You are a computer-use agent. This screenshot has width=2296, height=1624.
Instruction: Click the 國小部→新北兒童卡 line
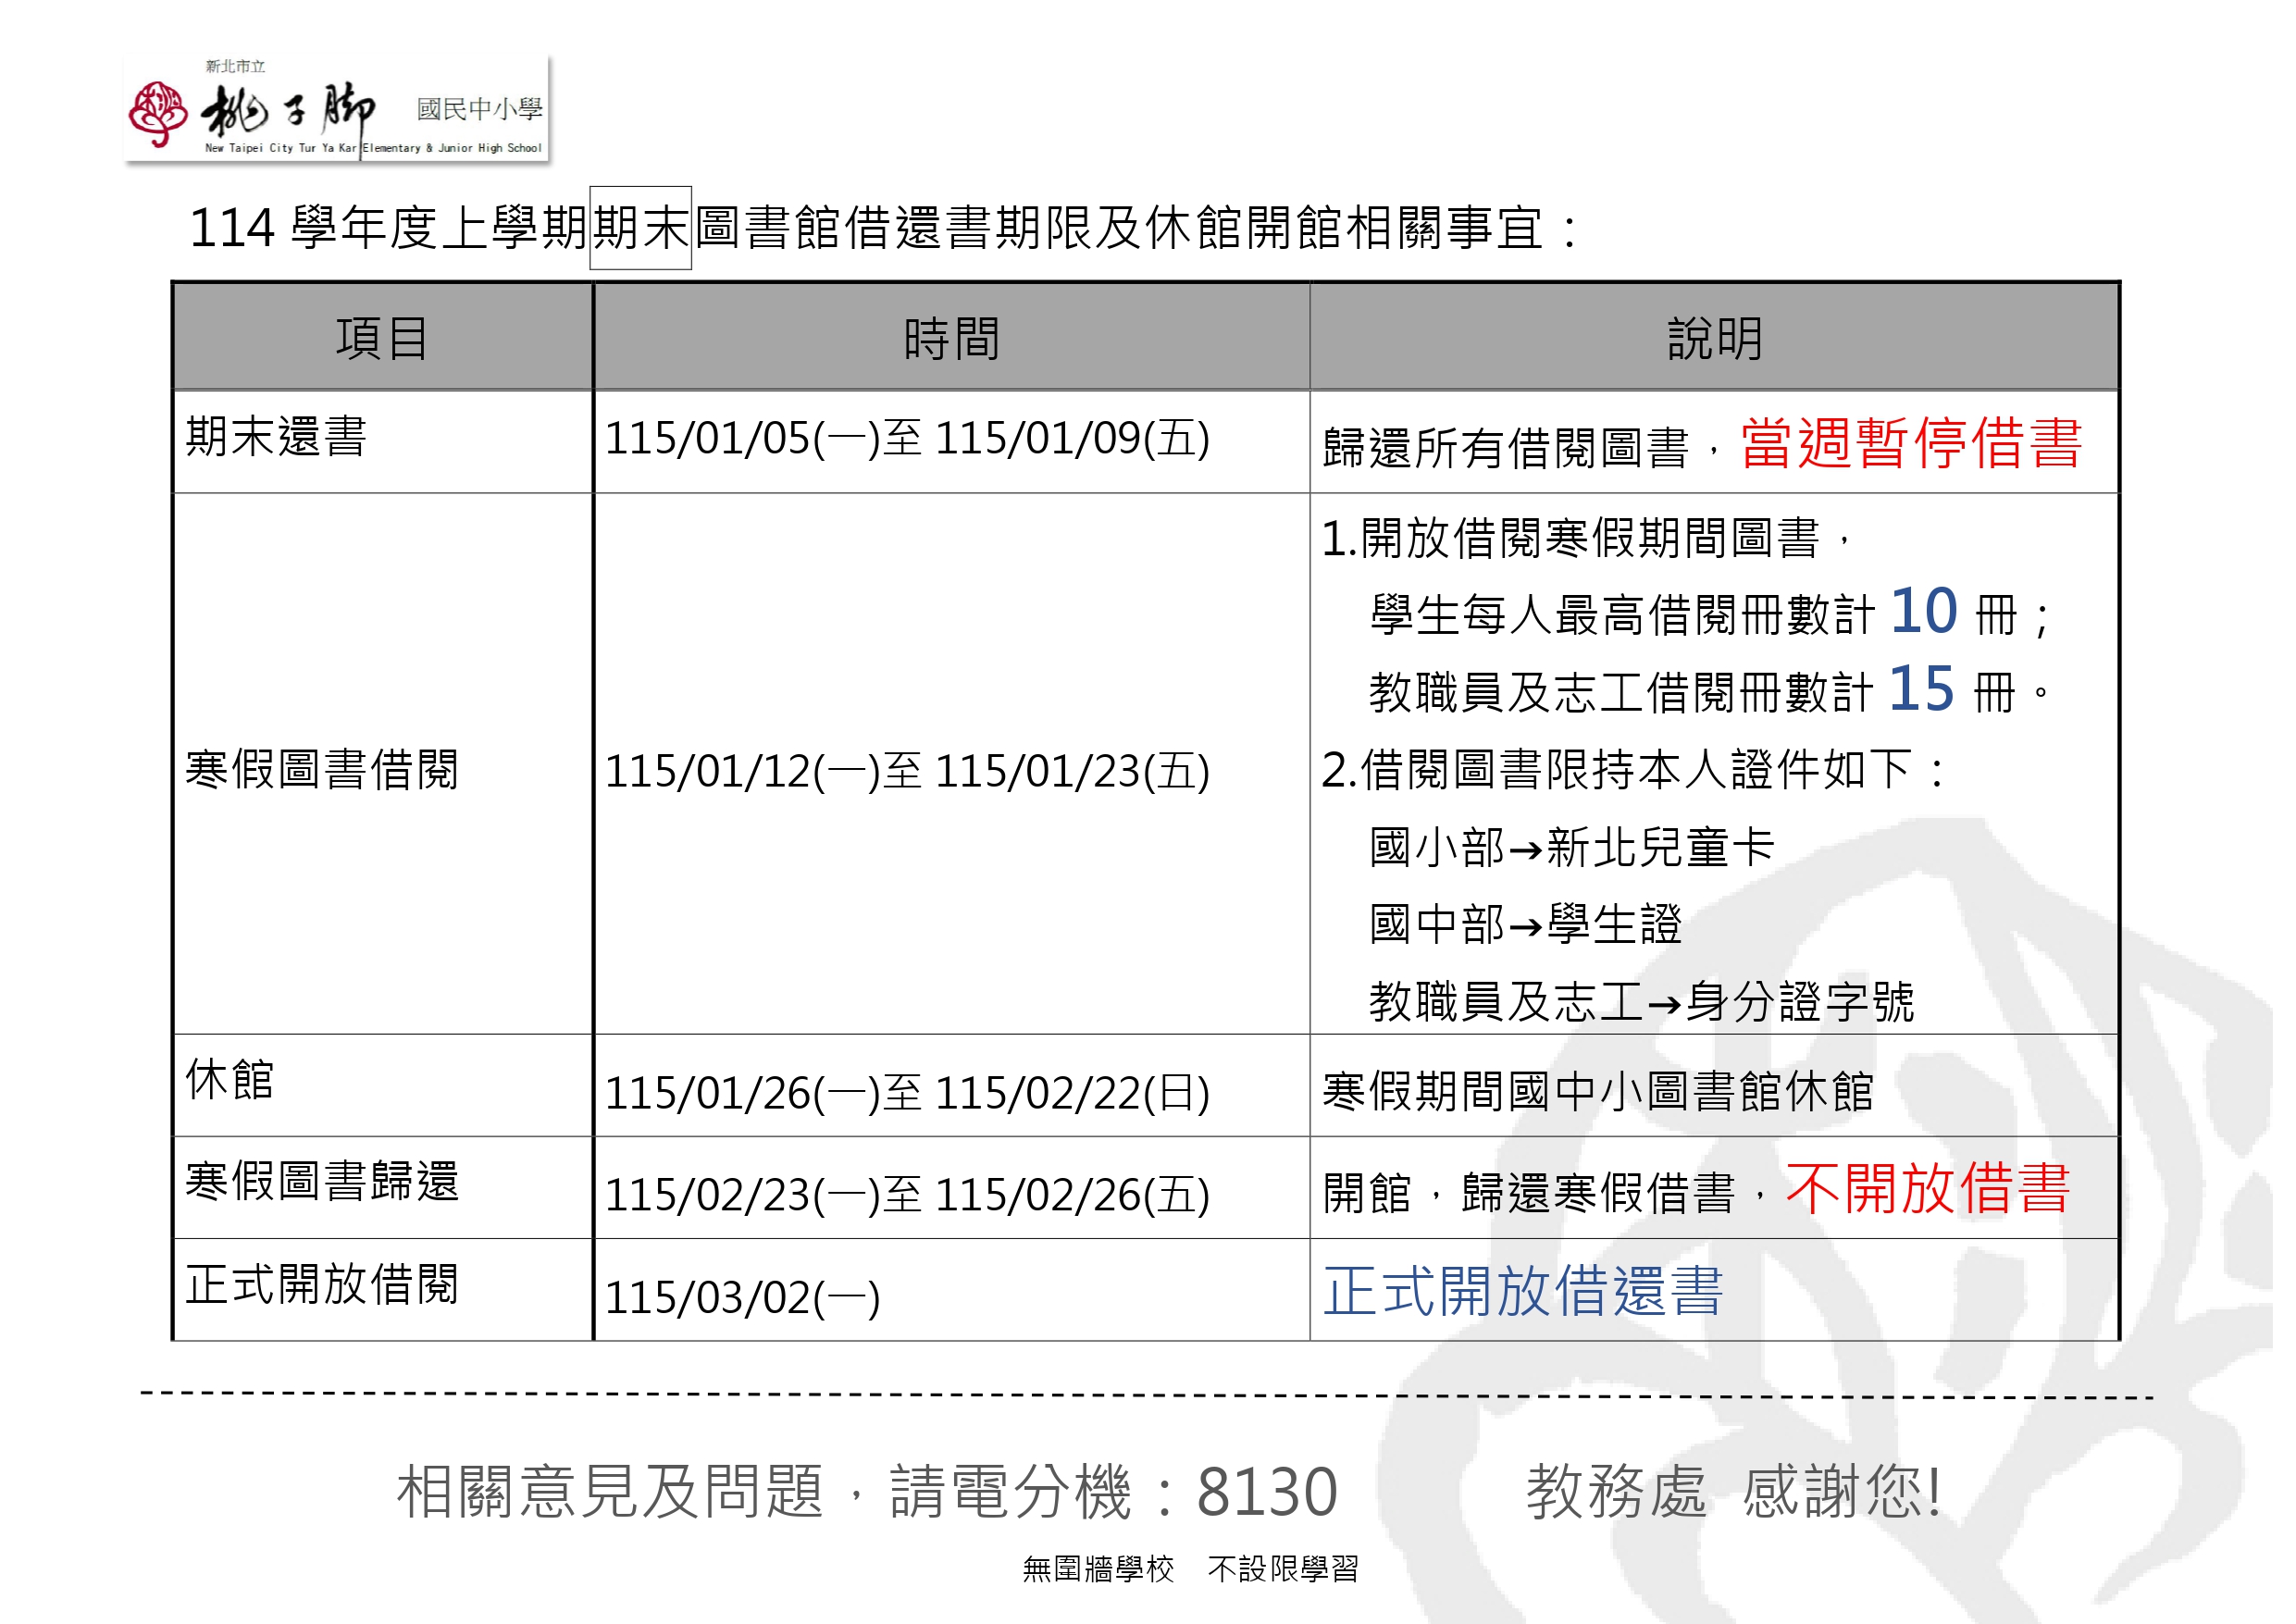[1571, 847]
